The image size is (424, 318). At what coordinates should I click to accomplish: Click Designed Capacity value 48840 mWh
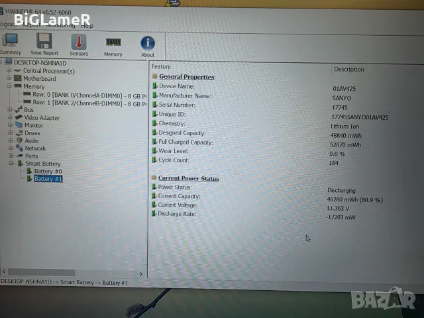coord(346,135)
